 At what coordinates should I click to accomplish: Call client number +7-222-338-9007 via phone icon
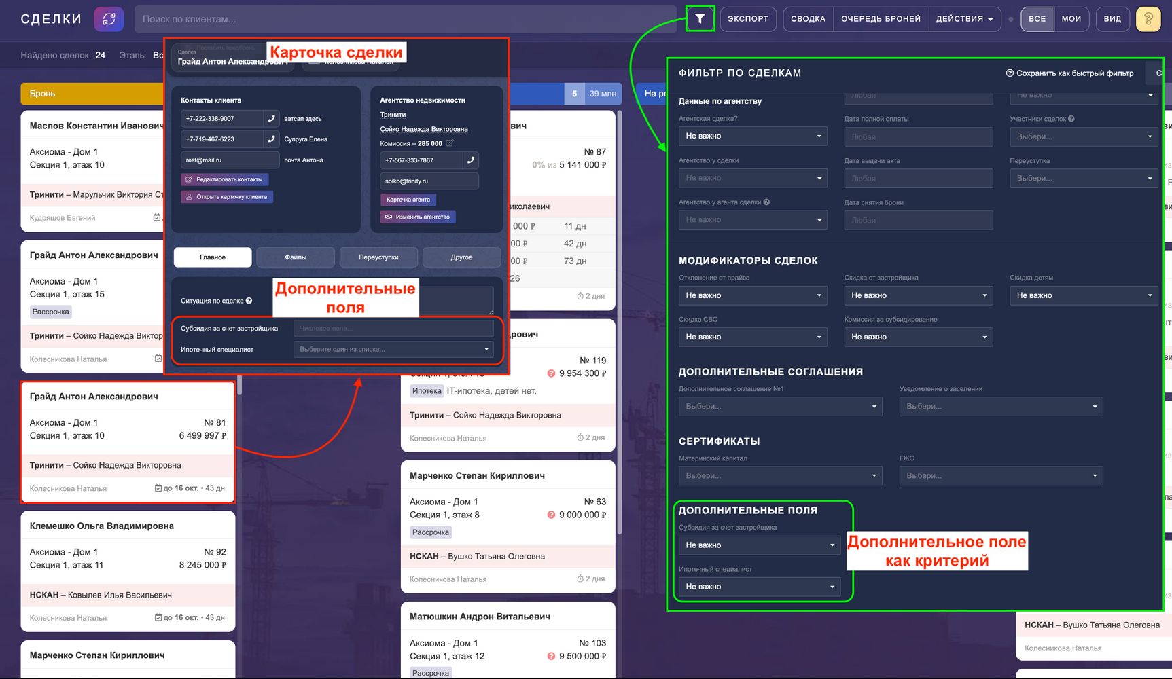(x=272, y=119)
